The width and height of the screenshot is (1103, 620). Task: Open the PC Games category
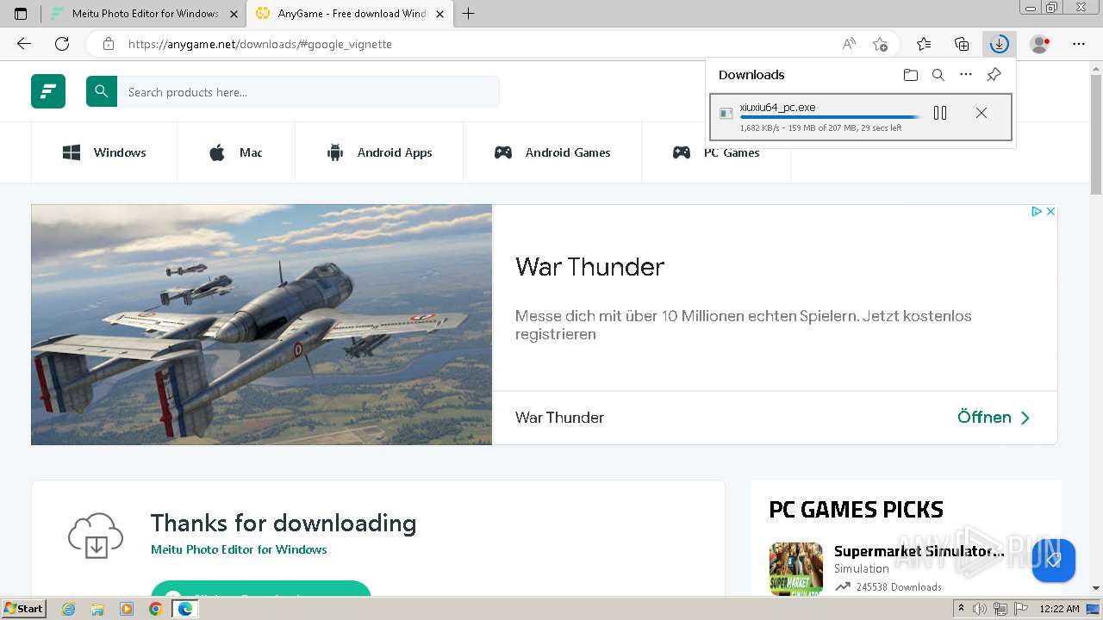[716, 152]
